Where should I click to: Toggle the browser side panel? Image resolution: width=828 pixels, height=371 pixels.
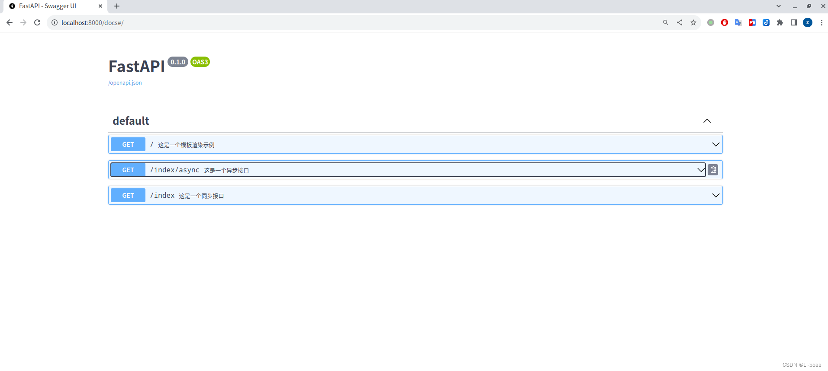pyautogui.click(x=794, y=22)
